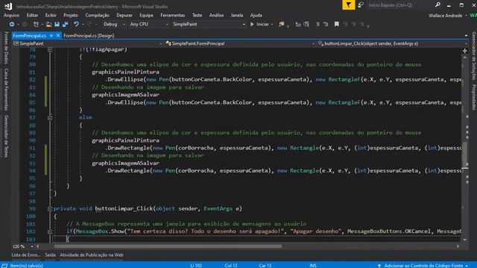
Task: Open the dropdown arrow beside Iniciar
Action: click(x=272, y=25)
